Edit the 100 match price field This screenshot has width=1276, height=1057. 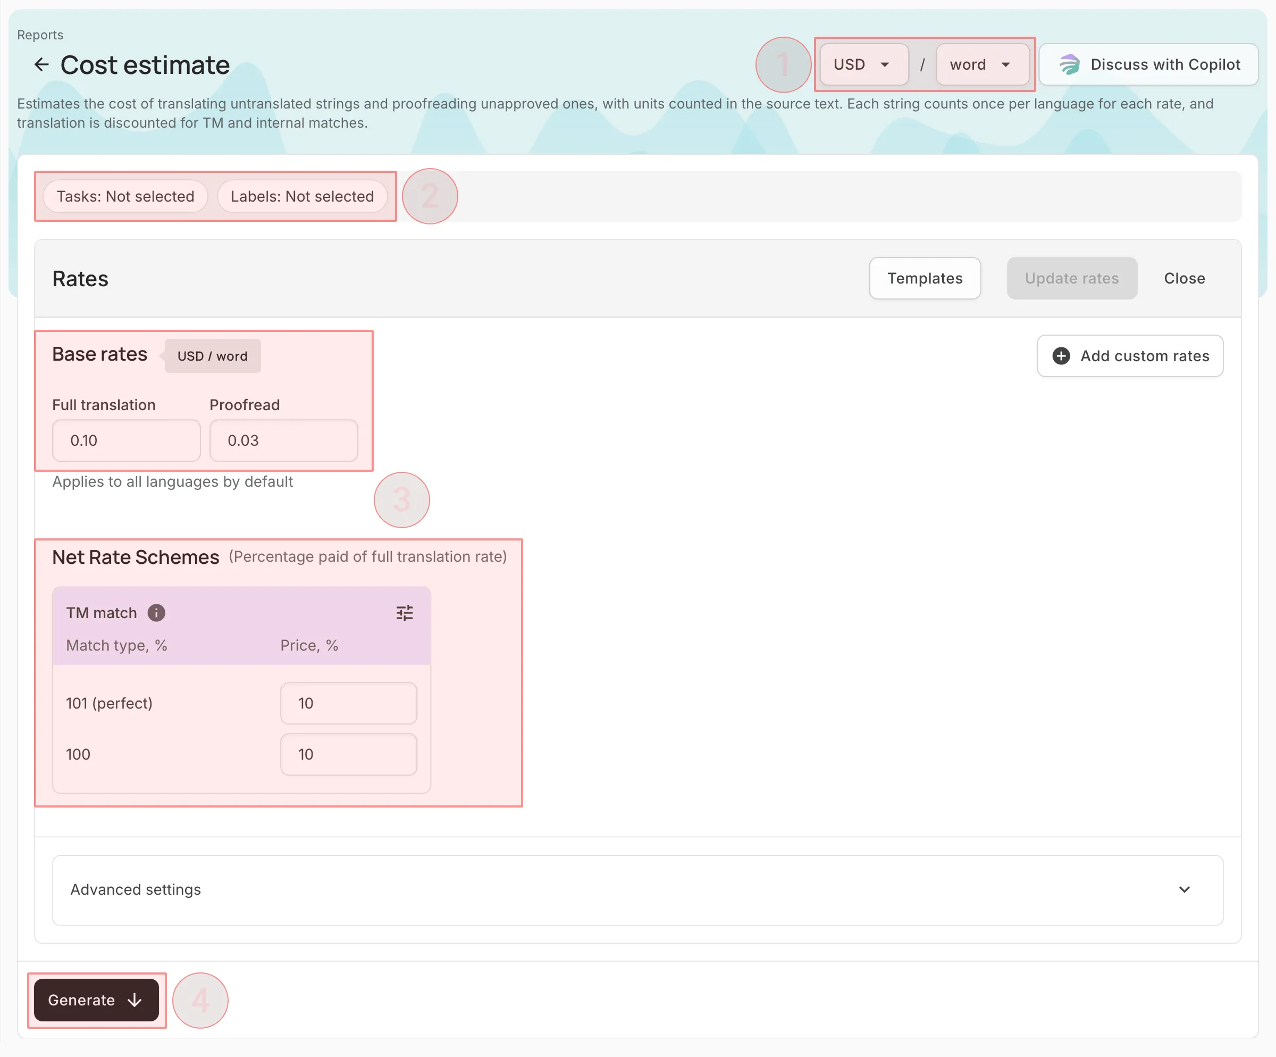(x=349, y=754)
